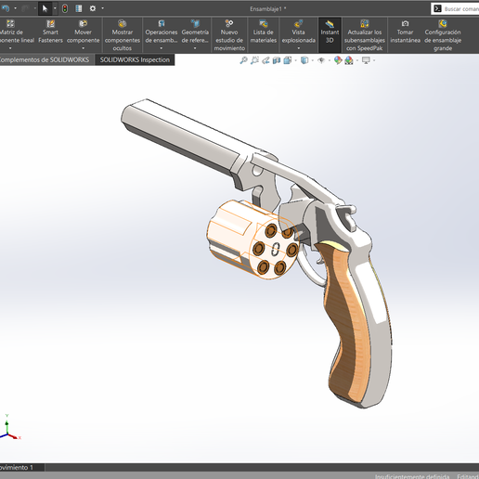479x479 pixels.
Task: Expand the View orientation dropdown arrow
Action: [295, 60]
